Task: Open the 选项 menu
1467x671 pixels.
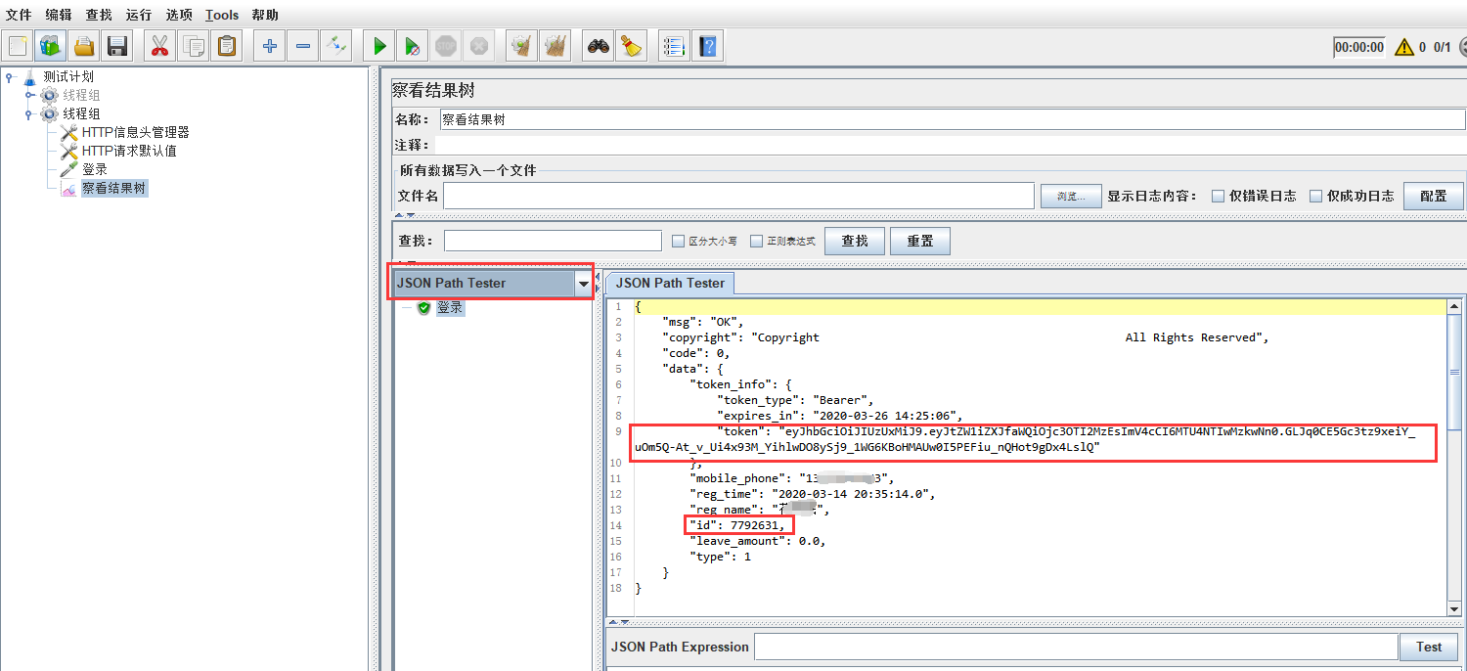Action: [x=179, y=15]
